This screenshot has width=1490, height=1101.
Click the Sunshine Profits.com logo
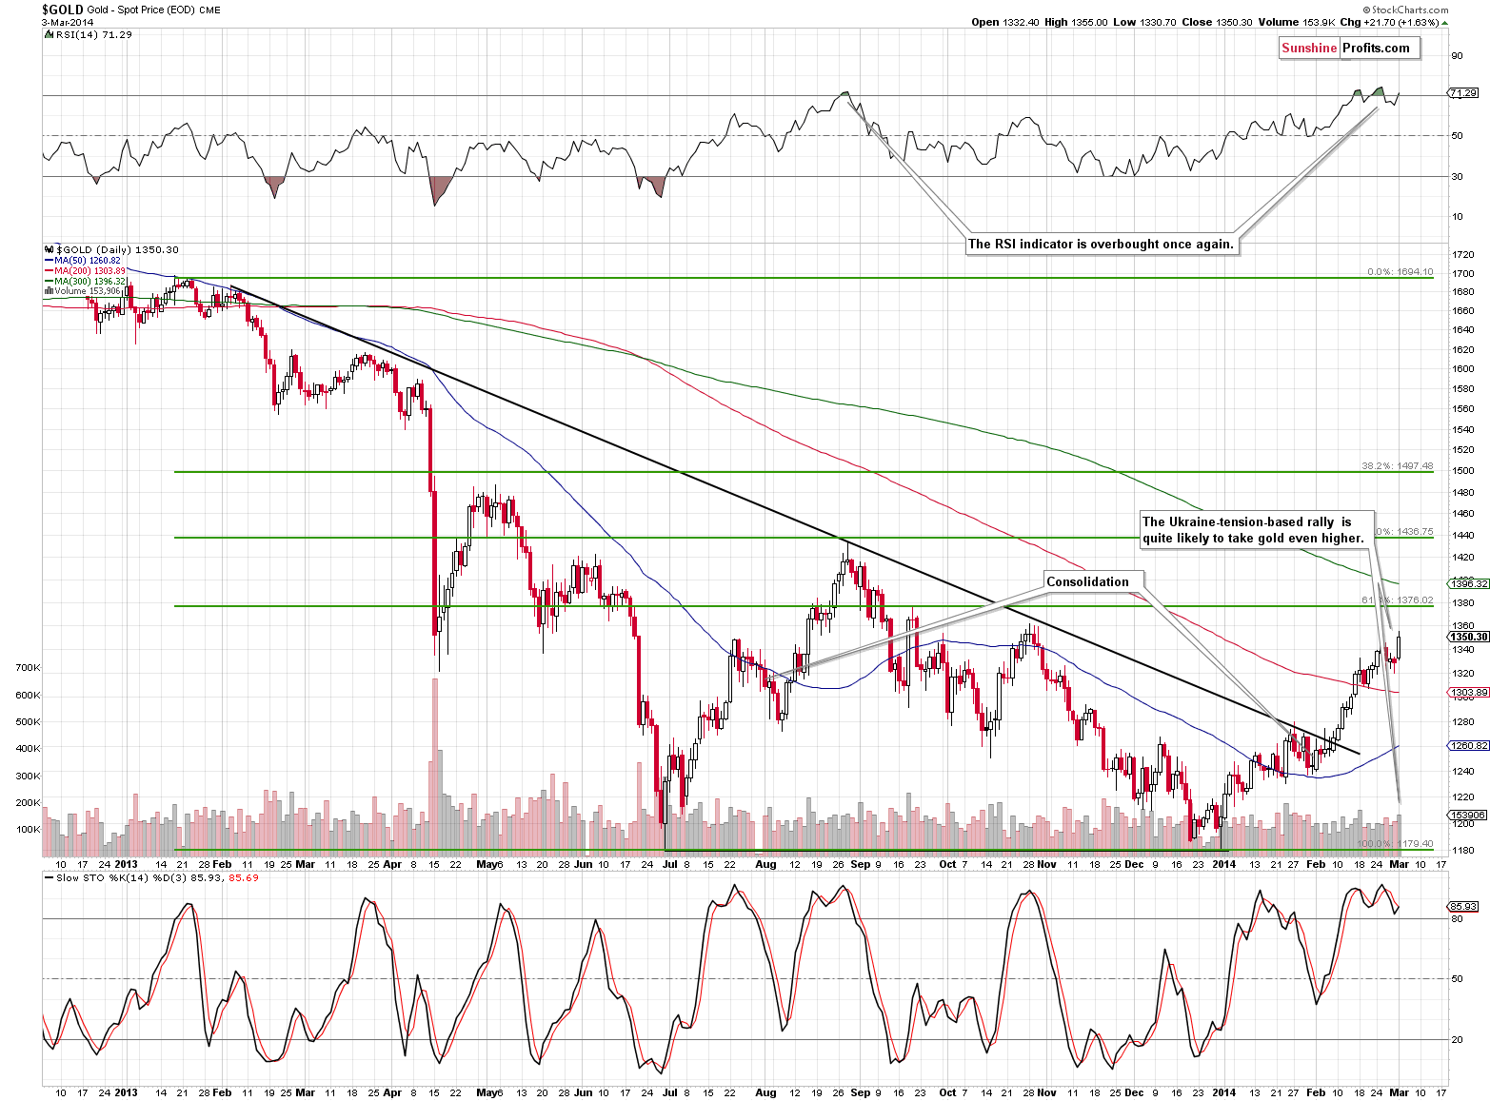point(1350,48)
